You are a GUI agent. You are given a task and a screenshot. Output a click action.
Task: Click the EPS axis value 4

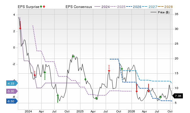click(x=14, y=15)
